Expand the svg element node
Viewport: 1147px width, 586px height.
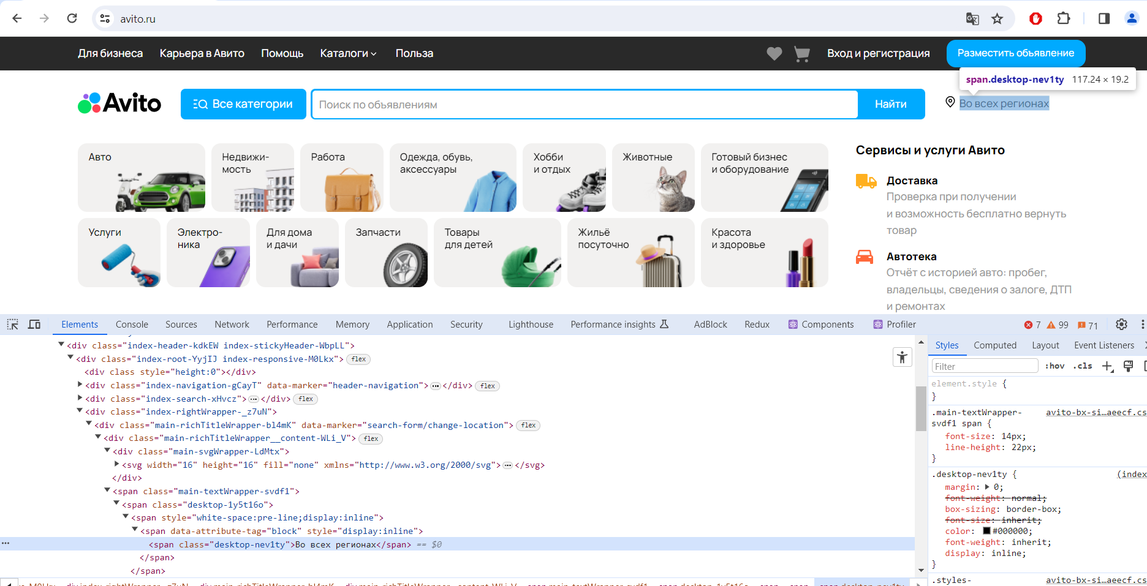point(116,464)
